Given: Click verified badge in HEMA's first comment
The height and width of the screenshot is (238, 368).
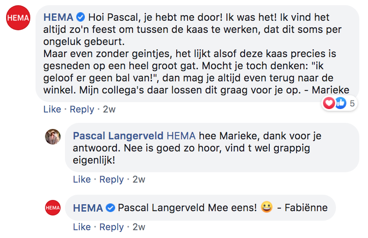Looking at the screenshot, I should pos(81,18).
